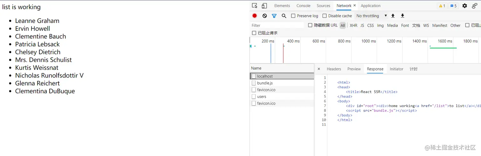Click the title tag line in response

pyautogui.click(x=372, y=92)
